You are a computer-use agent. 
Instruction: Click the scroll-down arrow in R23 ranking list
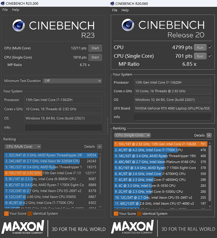click(x=100, y=207)
